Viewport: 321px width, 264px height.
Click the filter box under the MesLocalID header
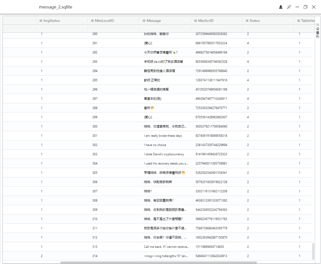click(113, 29)
